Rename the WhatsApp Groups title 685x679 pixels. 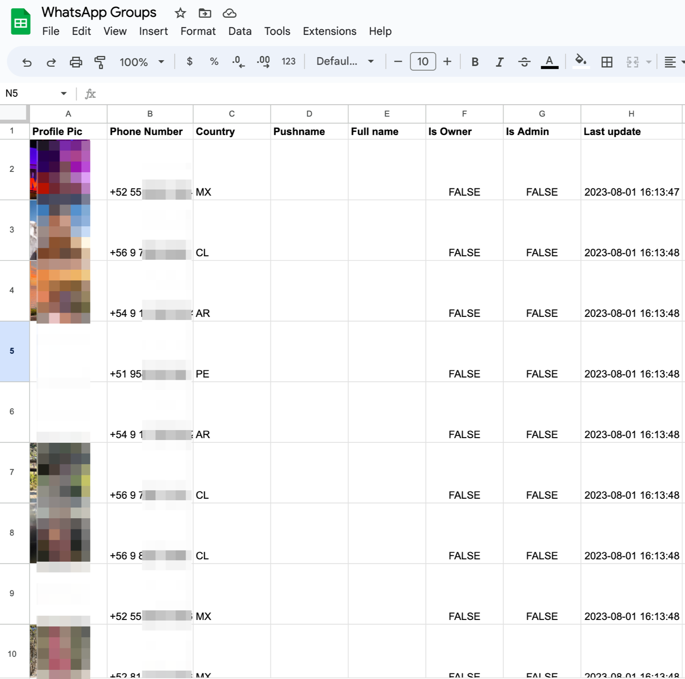coord(99,13)
